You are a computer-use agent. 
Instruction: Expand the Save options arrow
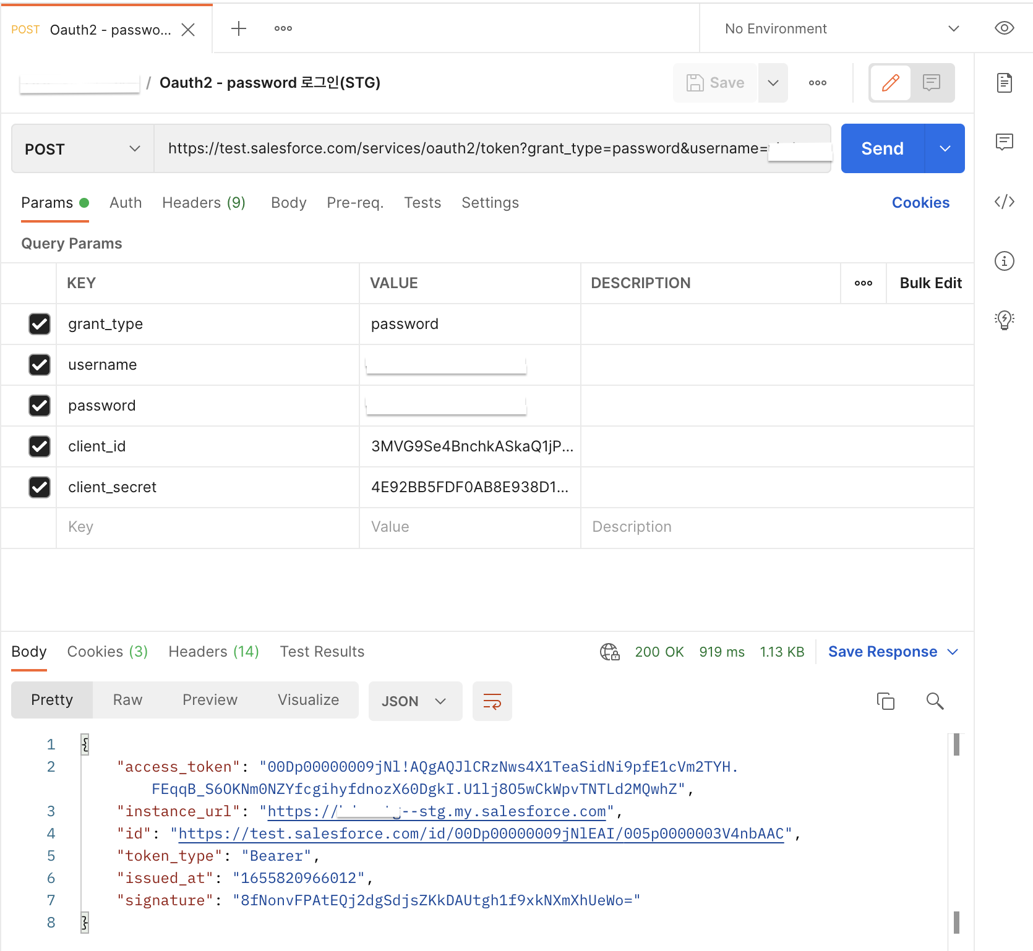pos(773,83)
